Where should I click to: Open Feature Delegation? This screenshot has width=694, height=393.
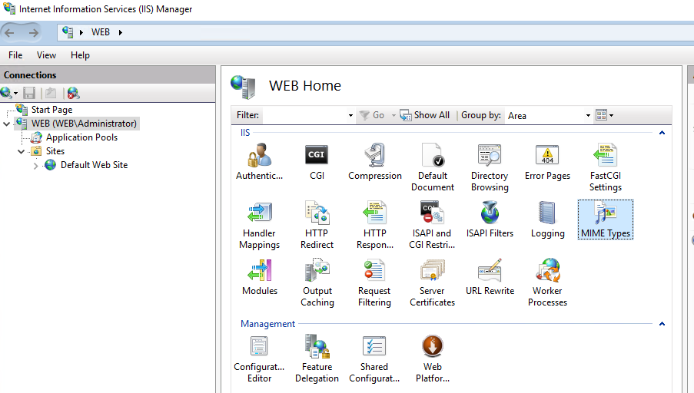317,359
